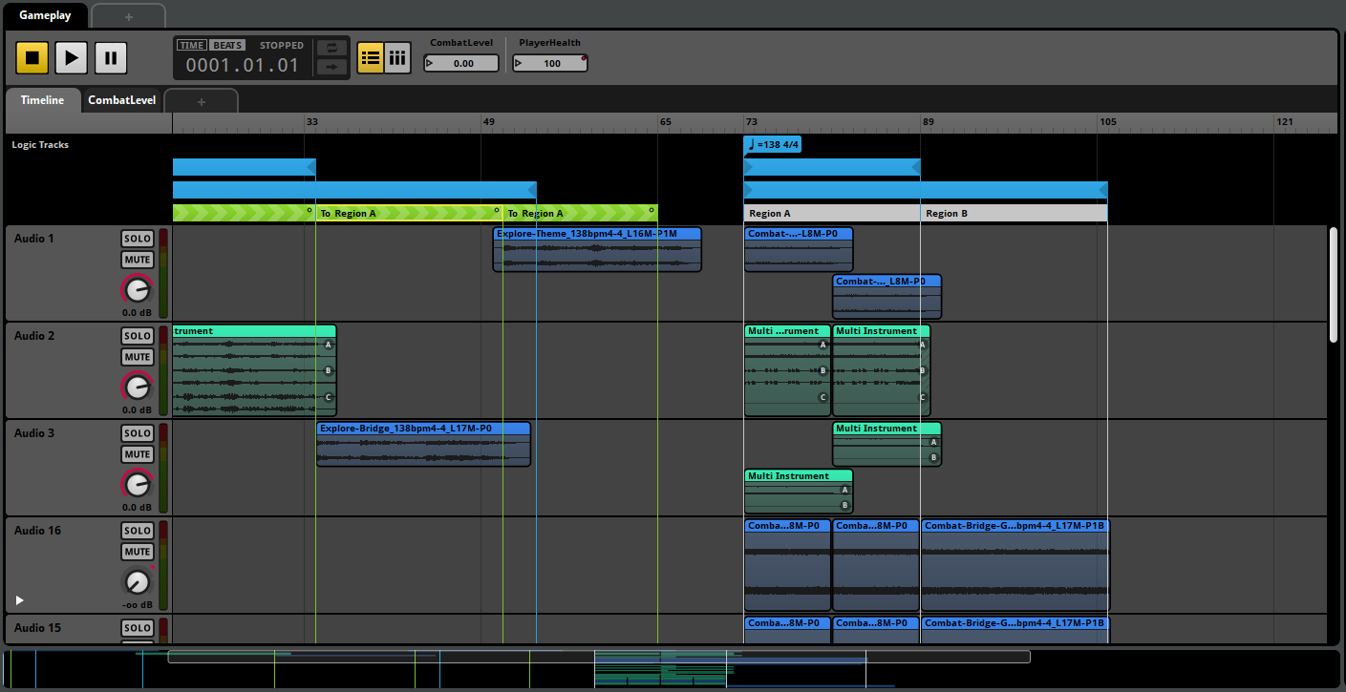
Task: Mute the Audio 16 track
Action: click(138, 552)
